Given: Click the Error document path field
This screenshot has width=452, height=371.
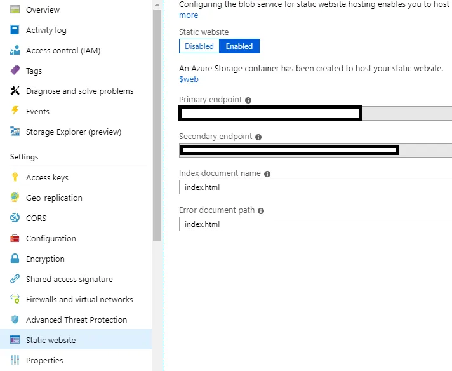Looking at the screenshot, I should pyautogui.click(x=316, y=224).
